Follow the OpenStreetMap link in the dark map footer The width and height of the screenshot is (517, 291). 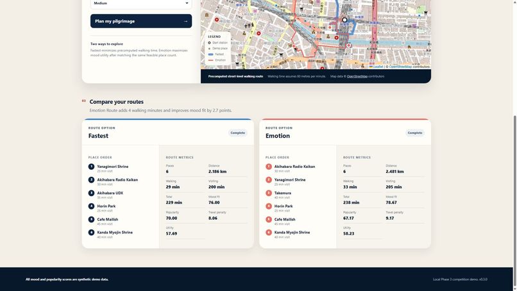point(357,76)
